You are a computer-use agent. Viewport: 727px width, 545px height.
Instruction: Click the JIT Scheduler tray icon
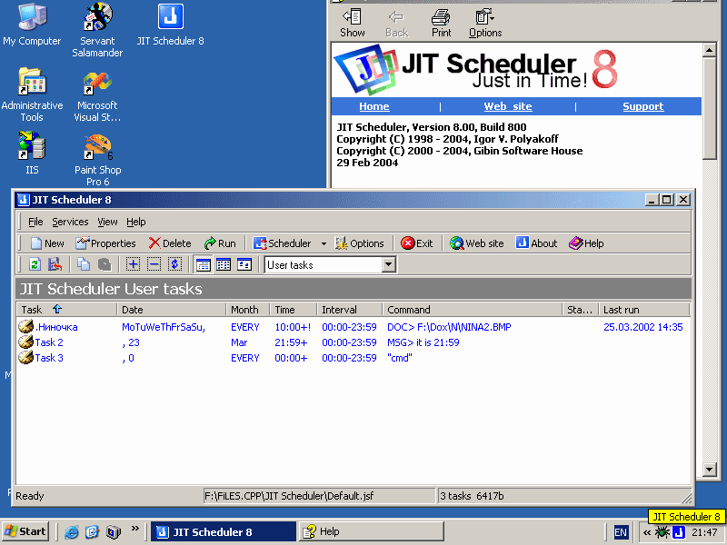pyautogui.click(x=679, y=532)
